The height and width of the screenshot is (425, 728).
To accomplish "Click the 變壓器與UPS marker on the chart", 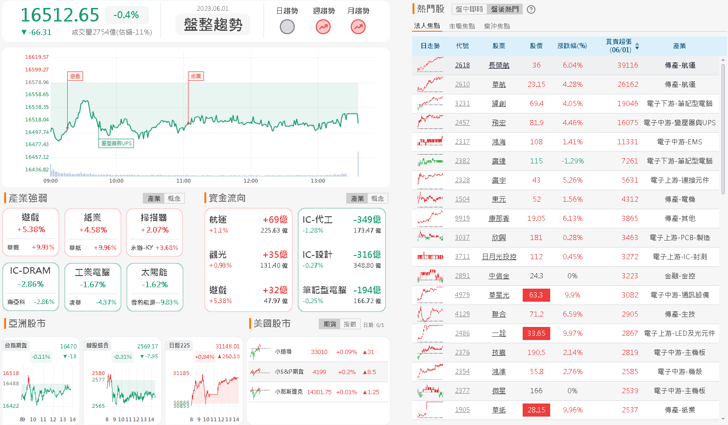I will (x=116, y=143).
